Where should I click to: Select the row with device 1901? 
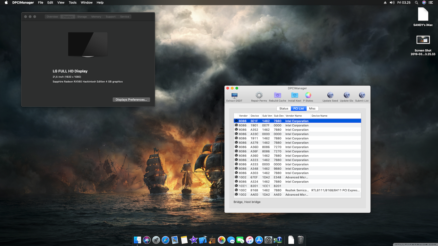[297, 125]
